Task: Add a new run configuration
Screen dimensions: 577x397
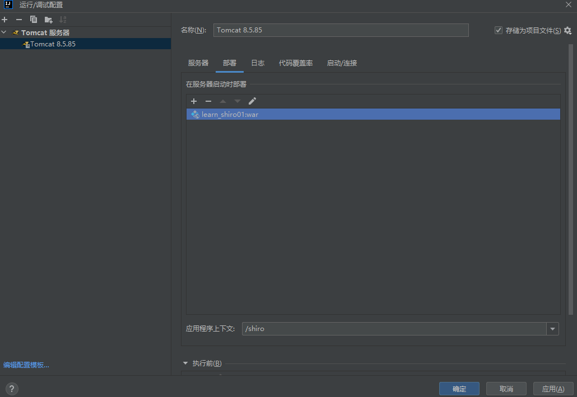Action: coord(4,20)
